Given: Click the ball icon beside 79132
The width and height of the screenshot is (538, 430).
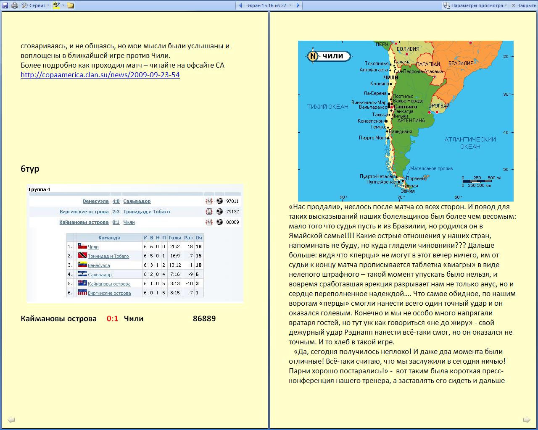Looking at the screenshot, I should 219,212.
